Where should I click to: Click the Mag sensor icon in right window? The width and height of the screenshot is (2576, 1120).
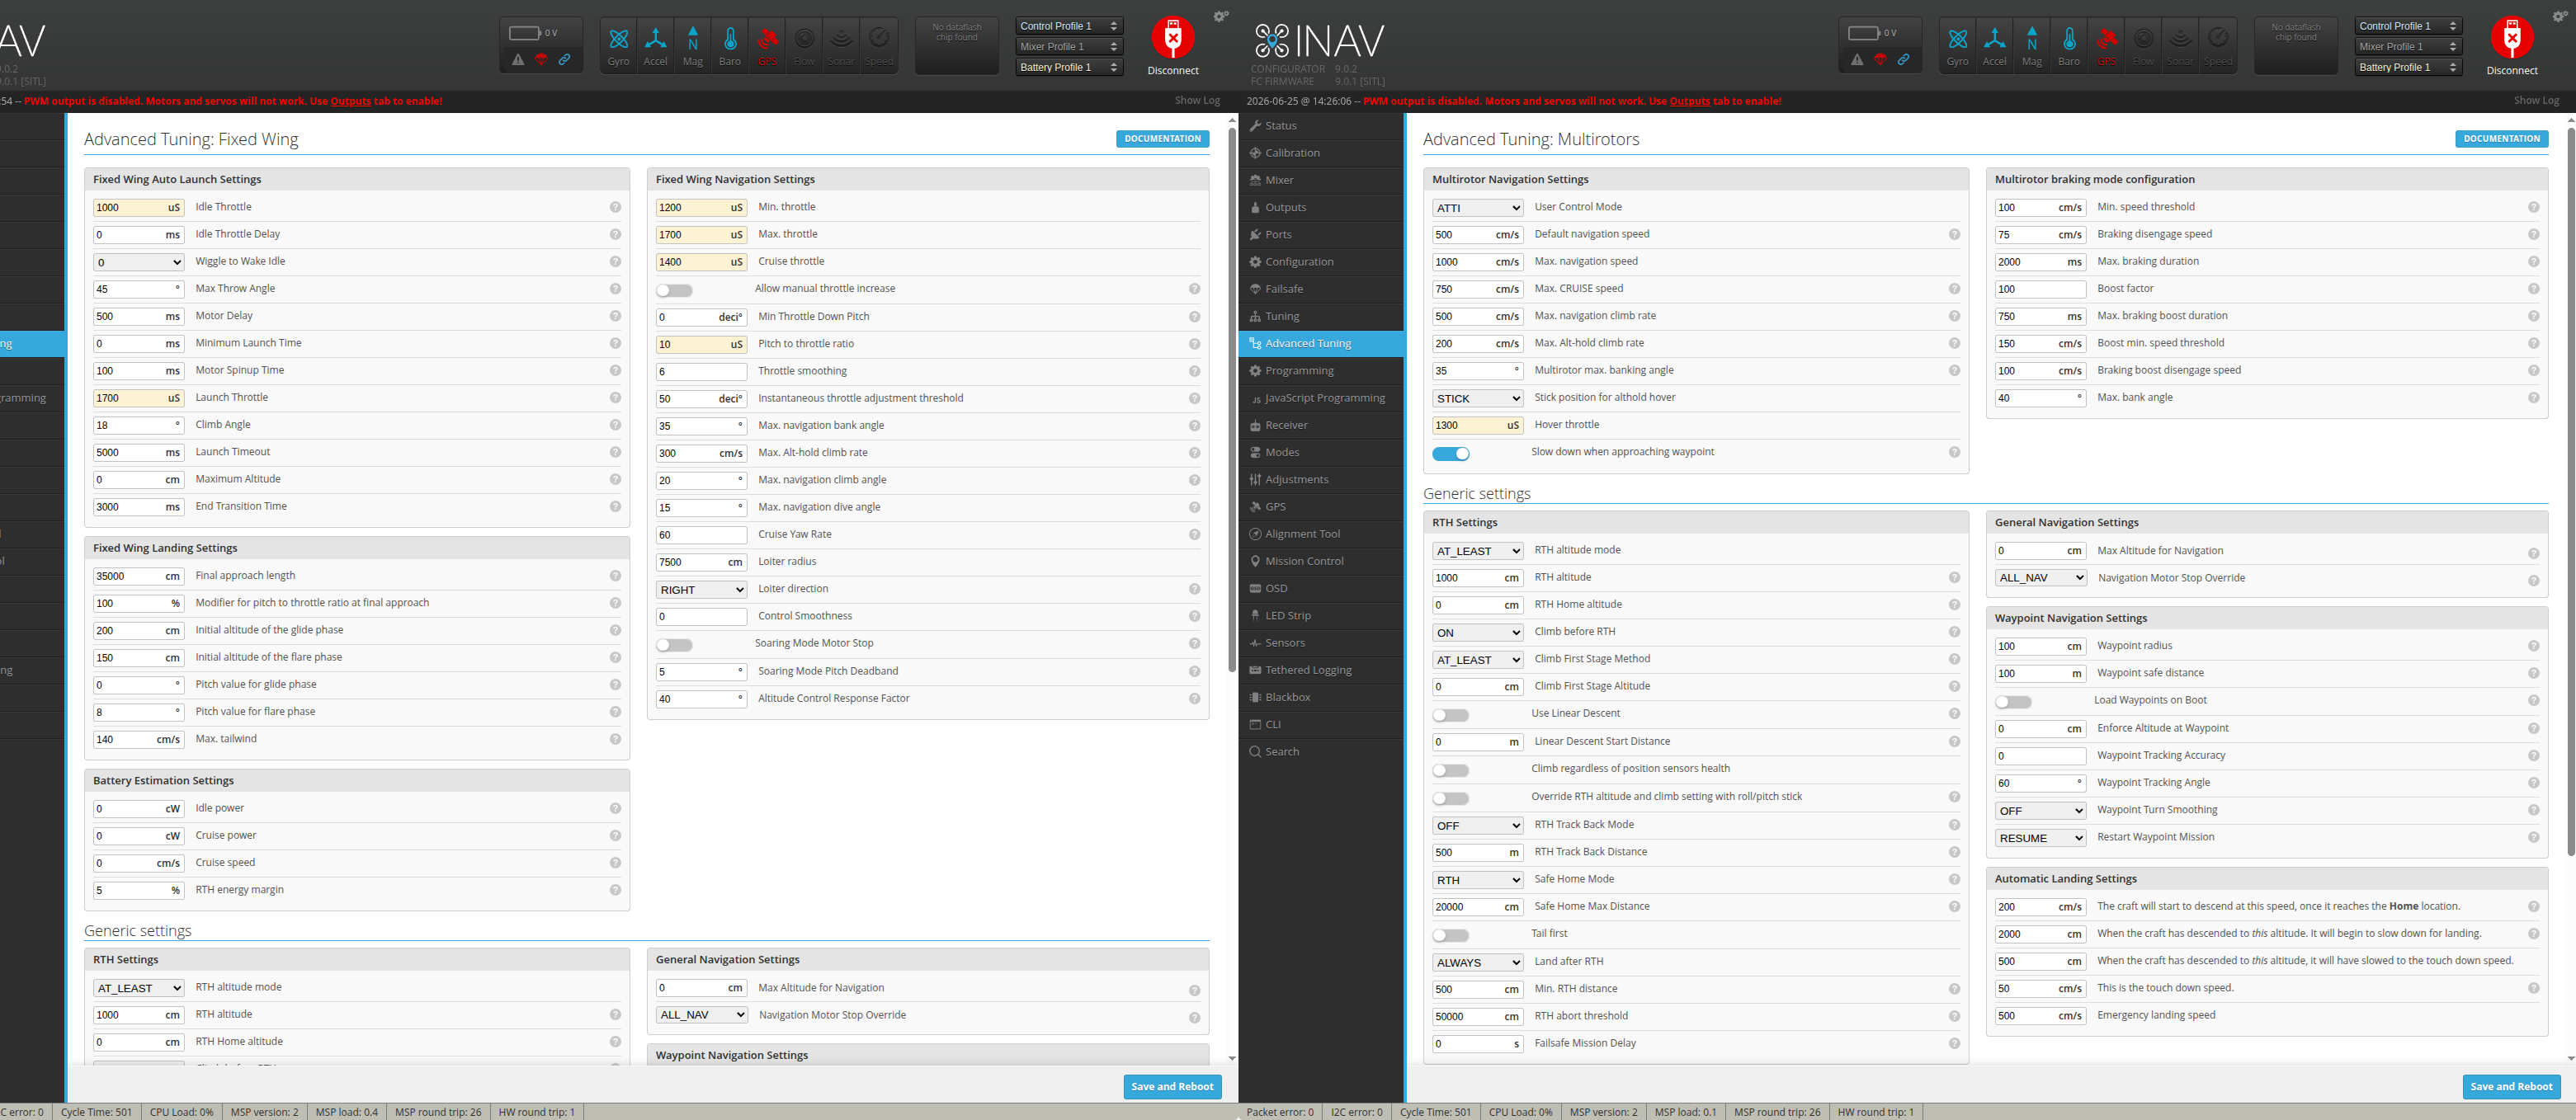click(x=2031, y=46)
